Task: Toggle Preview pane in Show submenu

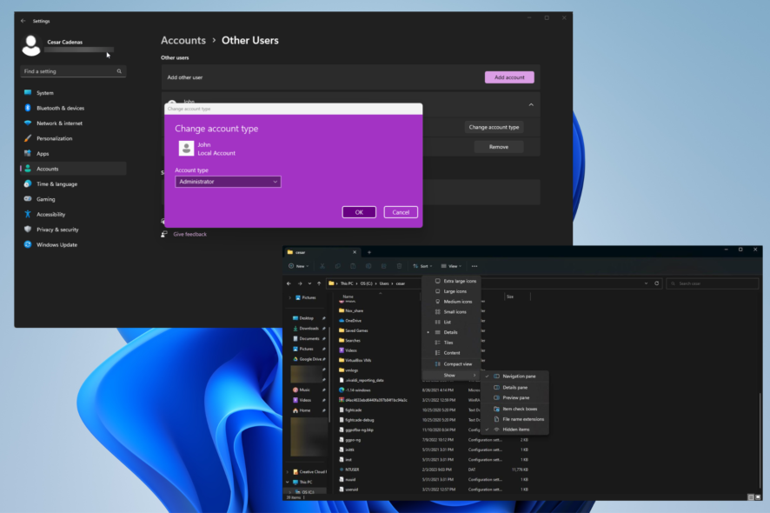Action: click(x=514, y=398)
